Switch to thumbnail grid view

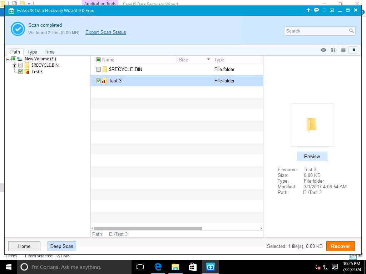point(333,50)
